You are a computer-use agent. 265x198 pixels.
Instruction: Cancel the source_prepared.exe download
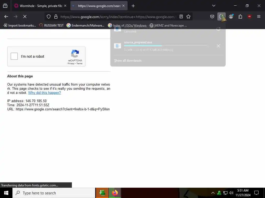click(x=218, y=46)
